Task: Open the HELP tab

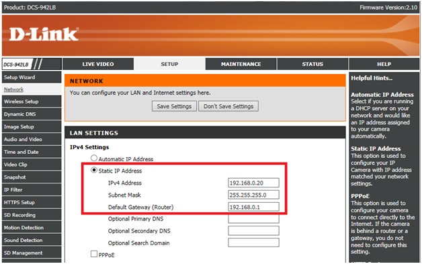Action: [384, 64]
